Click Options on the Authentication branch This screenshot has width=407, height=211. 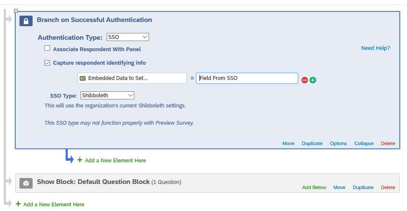click(x=338, y=143)
